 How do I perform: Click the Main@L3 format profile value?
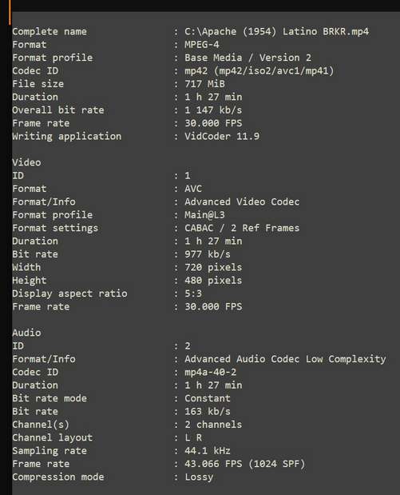[204, 215]
